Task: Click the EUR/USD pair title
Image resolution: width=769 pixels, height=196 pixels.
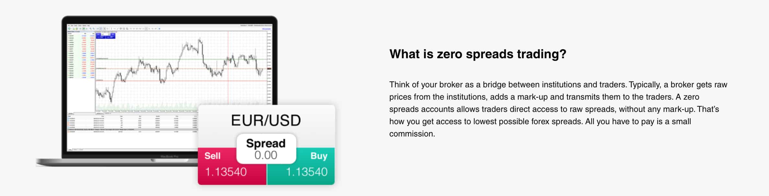Action: [x=266, y=120]
